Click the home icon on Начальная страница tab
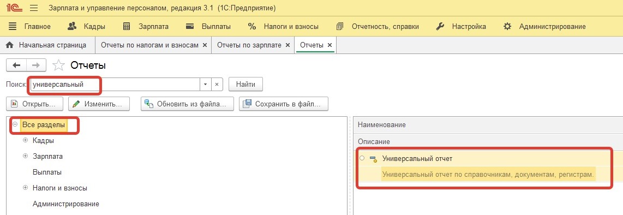Image resolution: width=623 pixels, height=215 pixels. click(10, 45)
